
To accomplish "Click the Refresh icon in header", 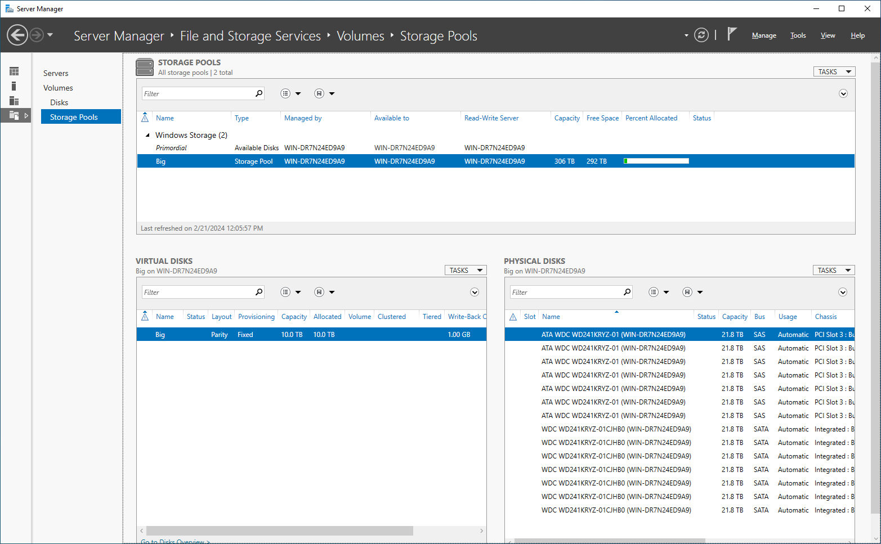I will (x=701, y=35).
